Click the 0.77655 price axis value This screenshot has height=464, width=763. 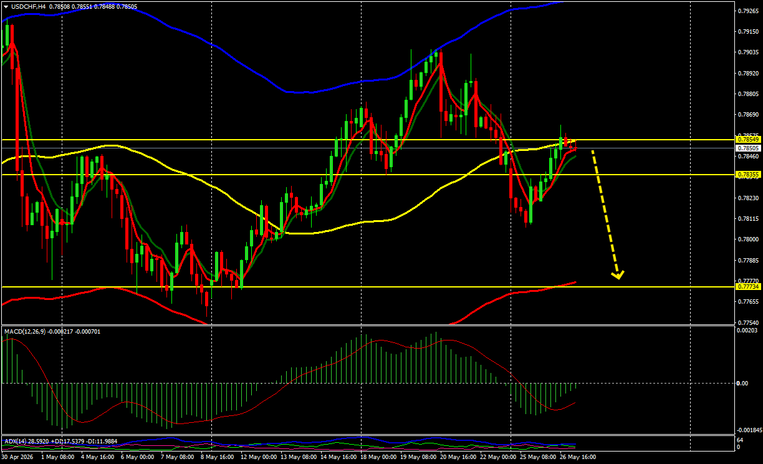pos(748,302)
